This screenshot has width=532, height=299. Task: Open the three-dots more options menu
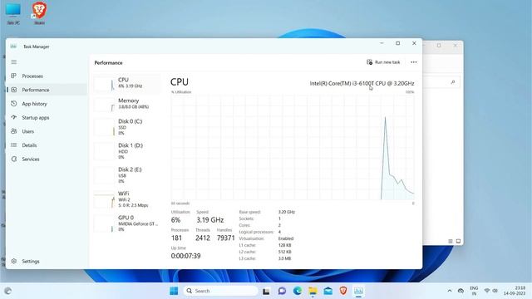414,62
